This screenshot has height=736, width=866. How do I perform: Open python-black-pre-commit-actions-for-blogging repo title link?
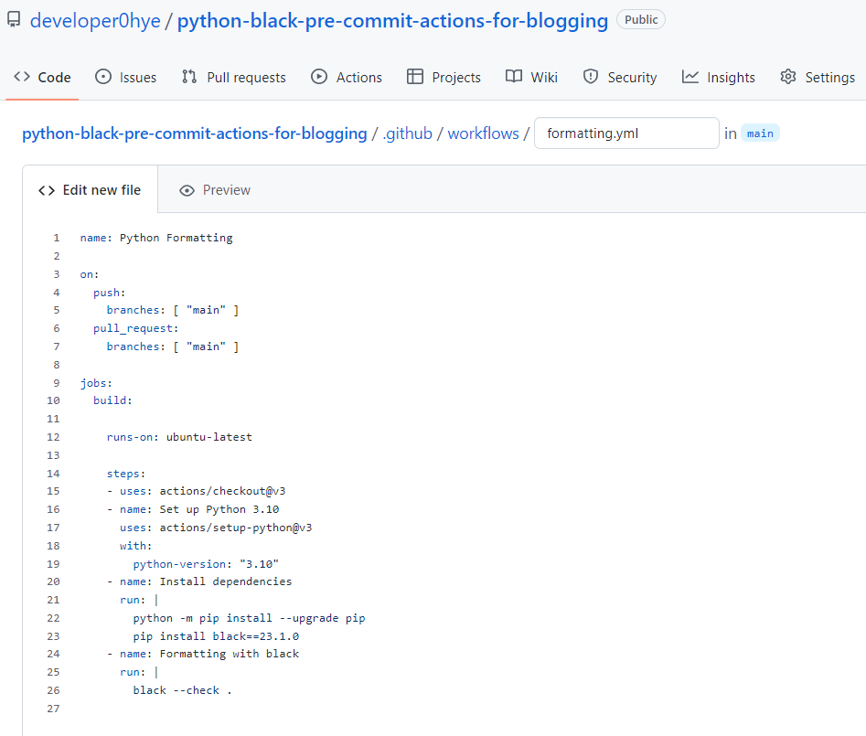click(392, 21)
